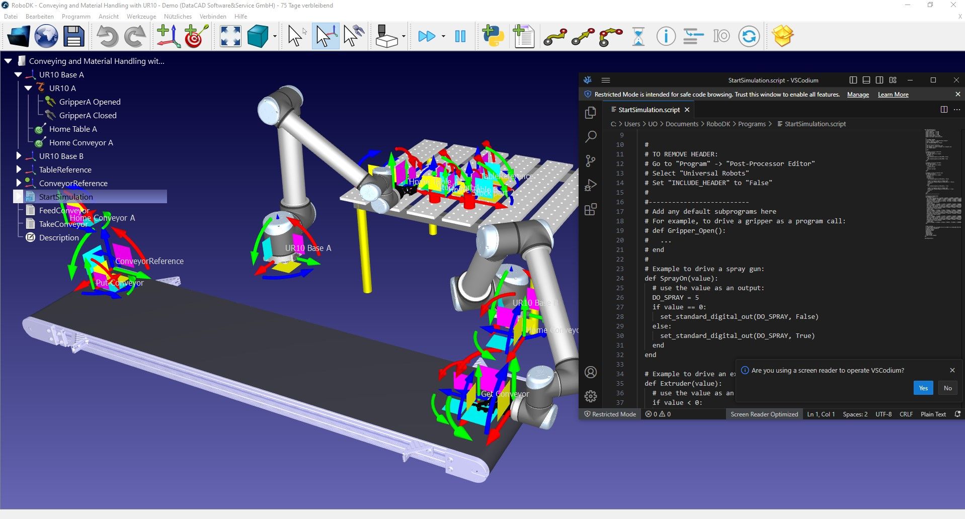This screenshot has height=519, width=965.
Task: Open the Search view in VSCodium
Action: pyautogui.click(x=591, y=136)
